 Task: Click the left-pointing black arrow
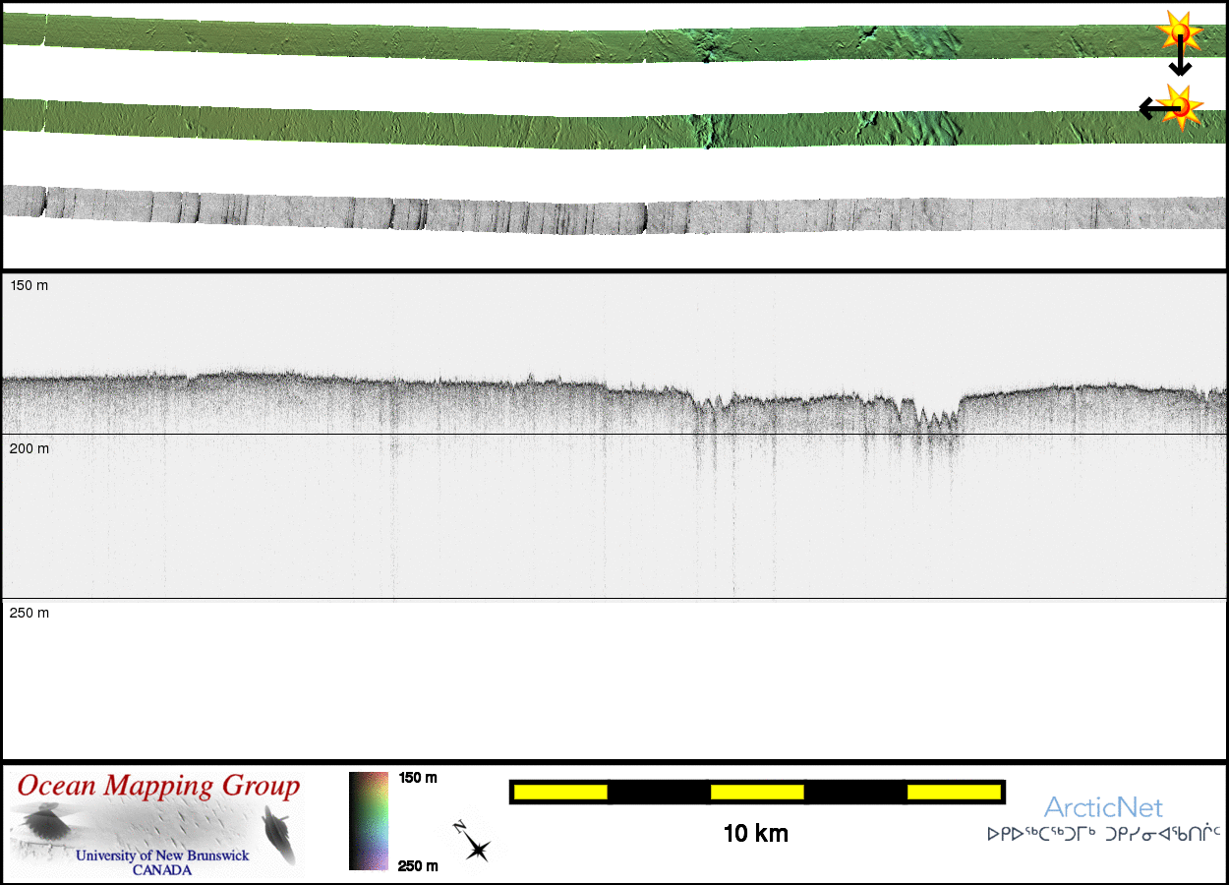coord(1152,108)
